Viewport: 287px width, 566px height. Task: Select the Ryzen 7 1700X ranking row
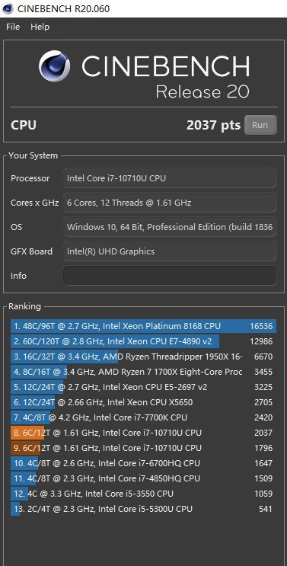coord(143,372)
